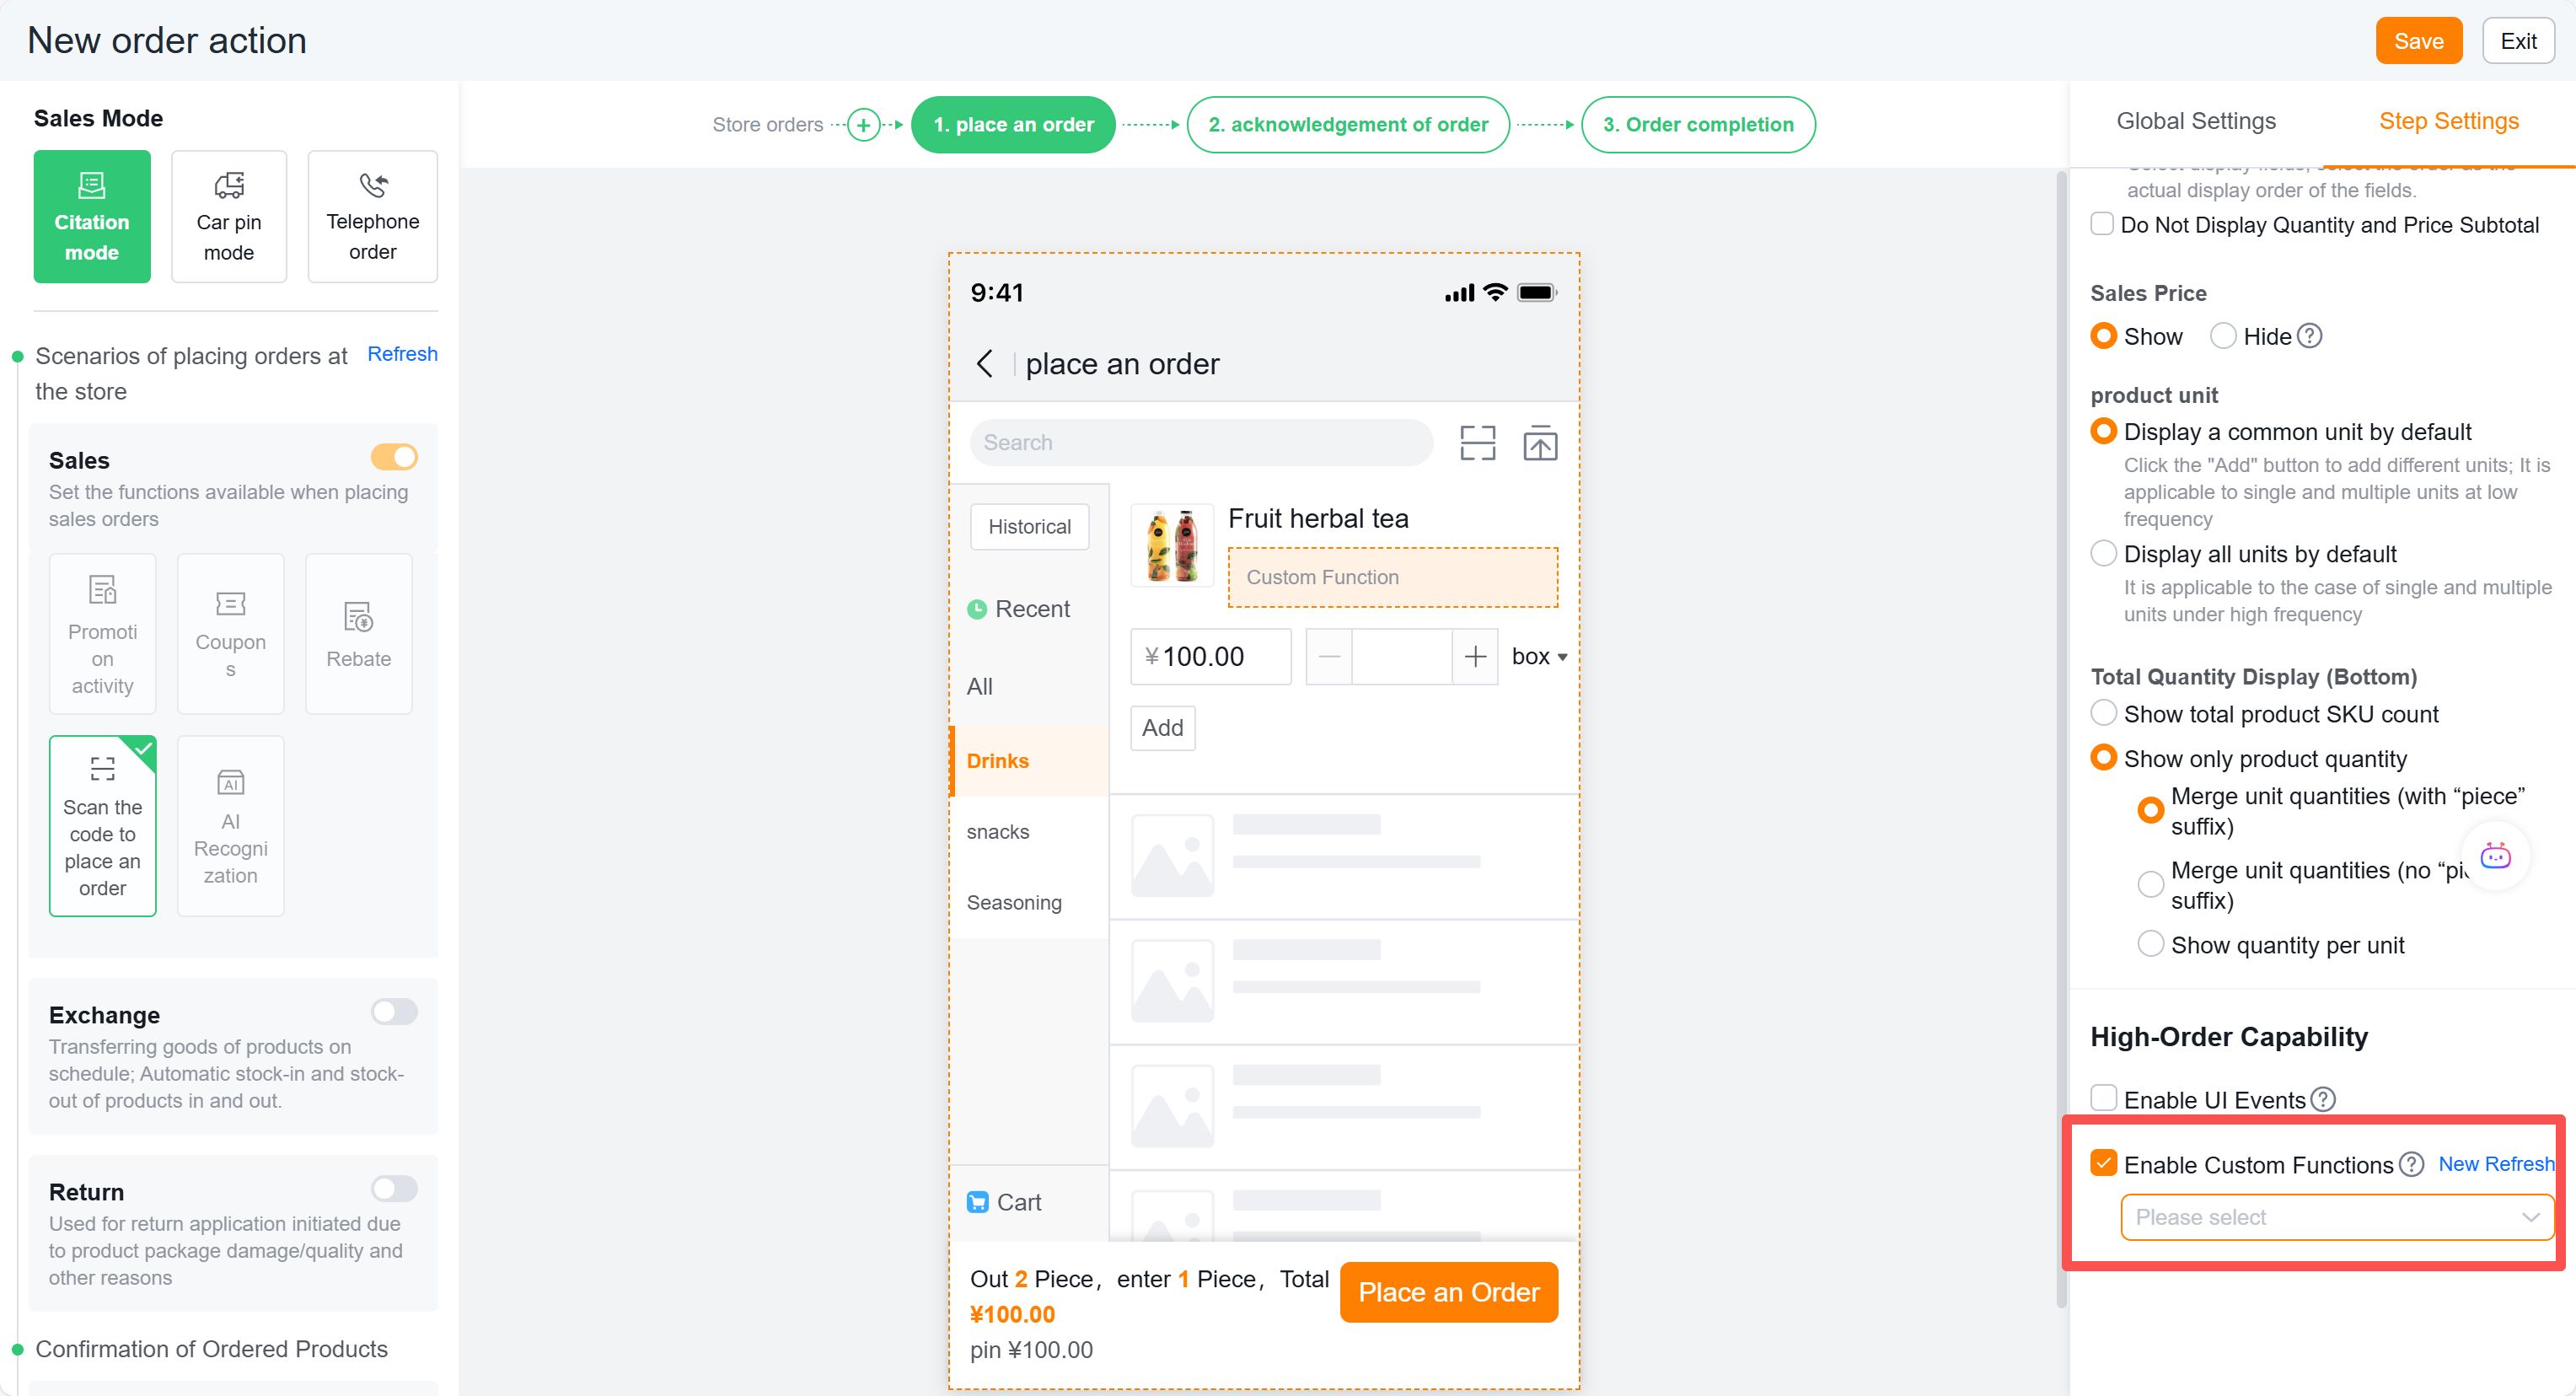This screenshot has height=1396, width=2576.
Task: Expand the box unit dropdown
Action: coord(1540,657)
